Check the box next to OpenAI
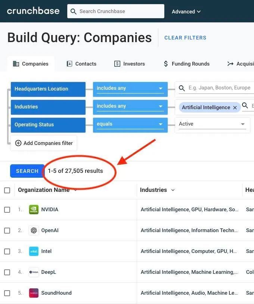Image resolution: width=254 pixels, height=304 pixels. [x=7, y=231]
